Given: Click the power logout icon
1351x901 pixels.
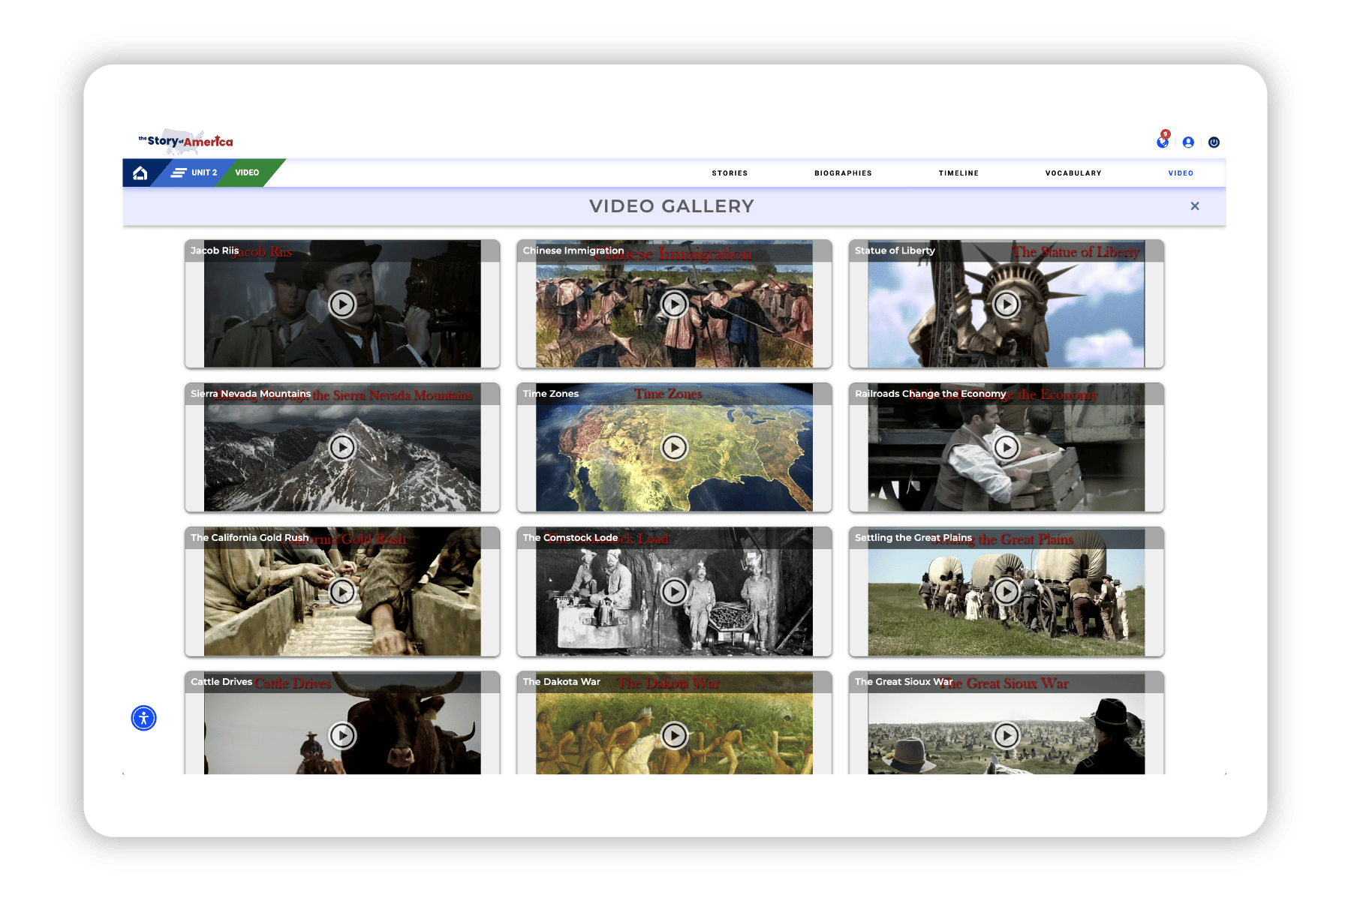Looking at the screenshot, I should click(1214, 143).
